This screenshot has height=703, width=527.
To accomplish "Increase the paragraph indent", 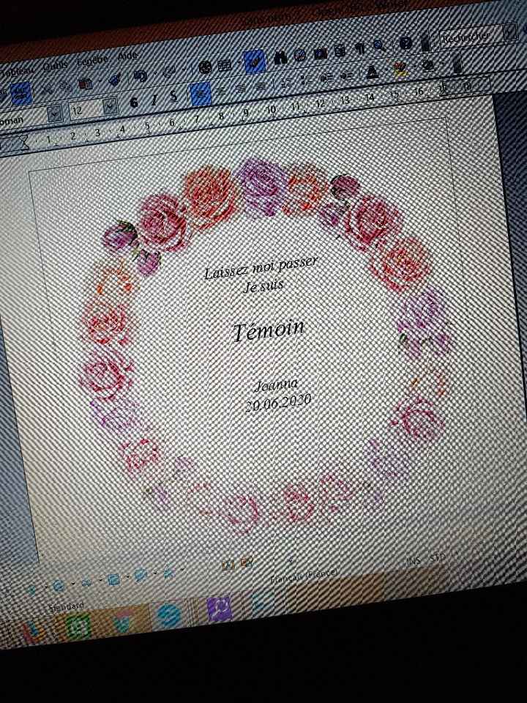I will [x=346, y=75].
